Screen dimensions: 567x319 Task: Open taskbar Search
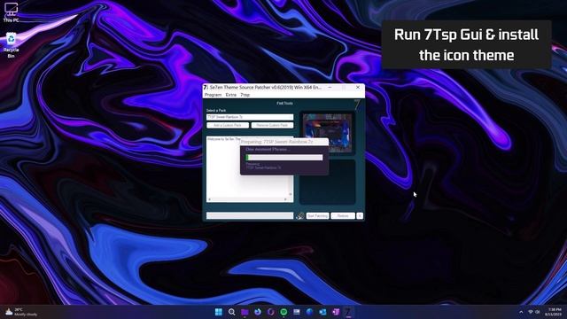[232, 312]
